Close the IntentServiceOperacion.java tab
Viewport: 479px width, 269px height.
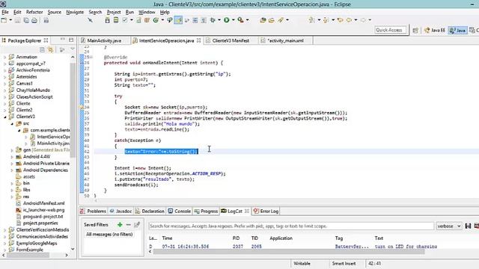[x=198, y=40]
